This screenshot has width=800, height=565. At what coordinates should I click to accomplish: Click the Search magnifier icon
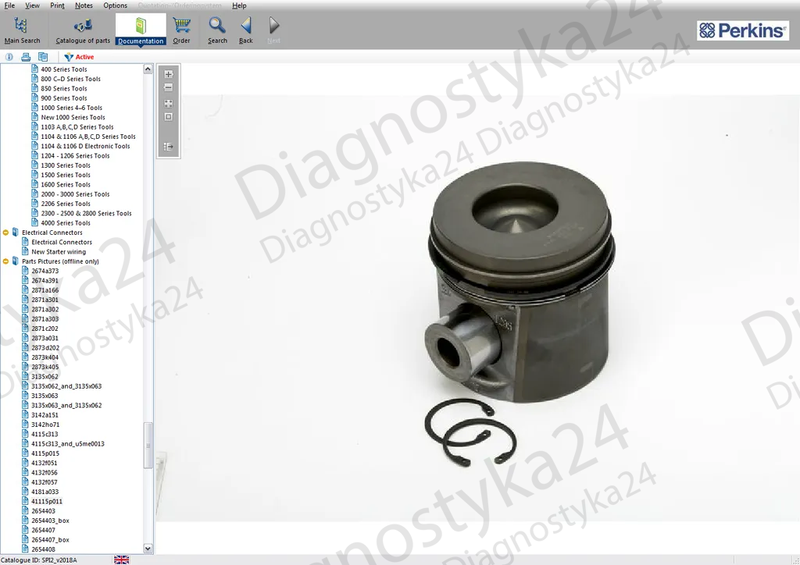tap(217, 30)
